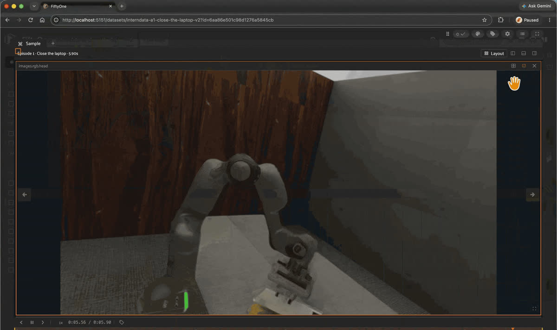Pause the video playback
Image resolution: width=557 pixels, height=330 pixels.
(32, 322)
